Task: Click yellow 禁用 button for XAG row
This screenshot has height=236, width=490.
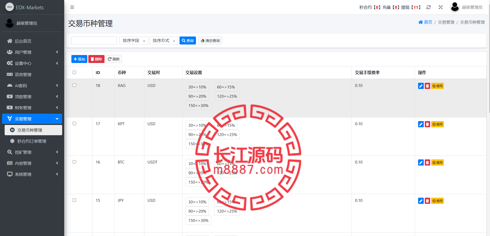Action: coord(438,86)
